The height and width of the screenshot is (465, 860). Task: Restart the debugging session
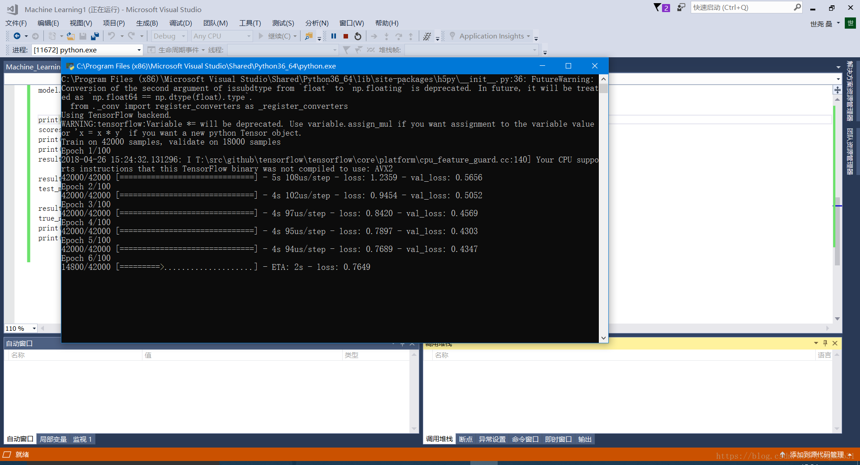[358, 36]
